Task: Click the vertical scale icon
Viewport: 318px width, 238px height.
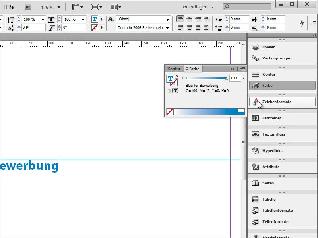Action: [11, 19]
